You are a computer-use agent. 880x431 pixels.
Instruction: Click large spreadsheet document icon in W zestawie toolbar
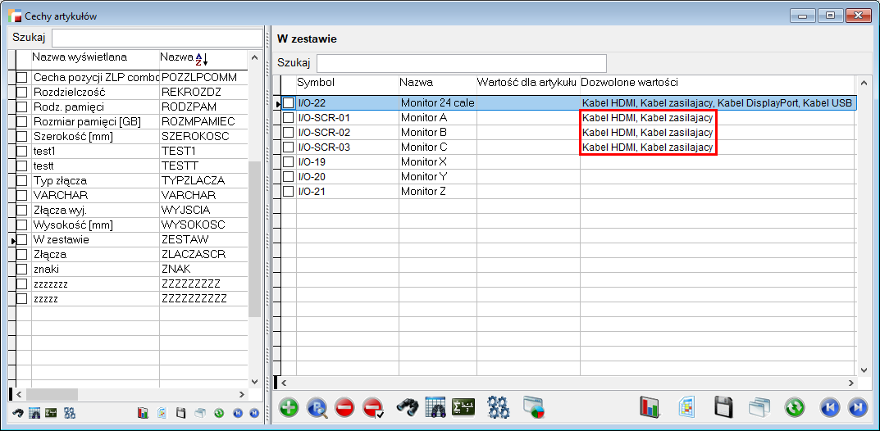tap(686, 406)
